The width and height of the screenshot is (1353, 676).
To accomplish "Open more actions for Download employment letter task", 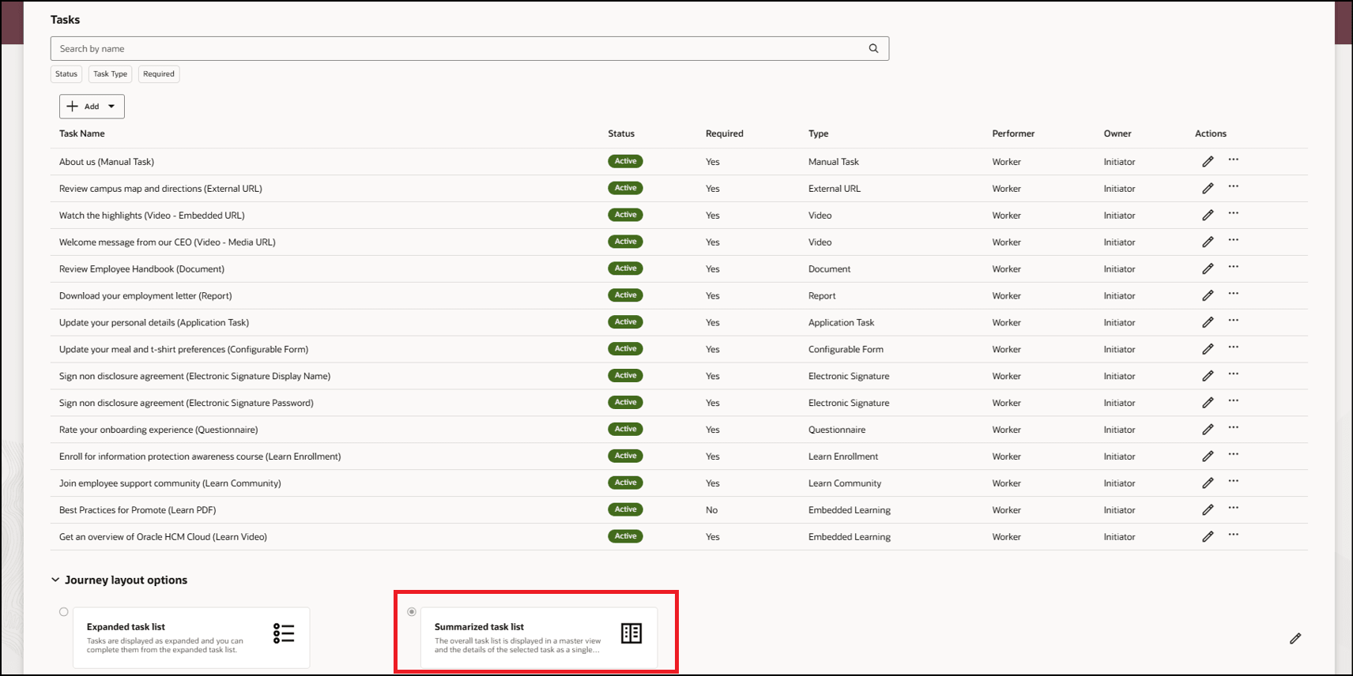I will 1234,295.
